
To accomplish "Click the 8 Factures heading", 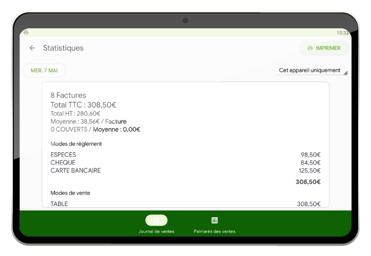I will [68, 95].
